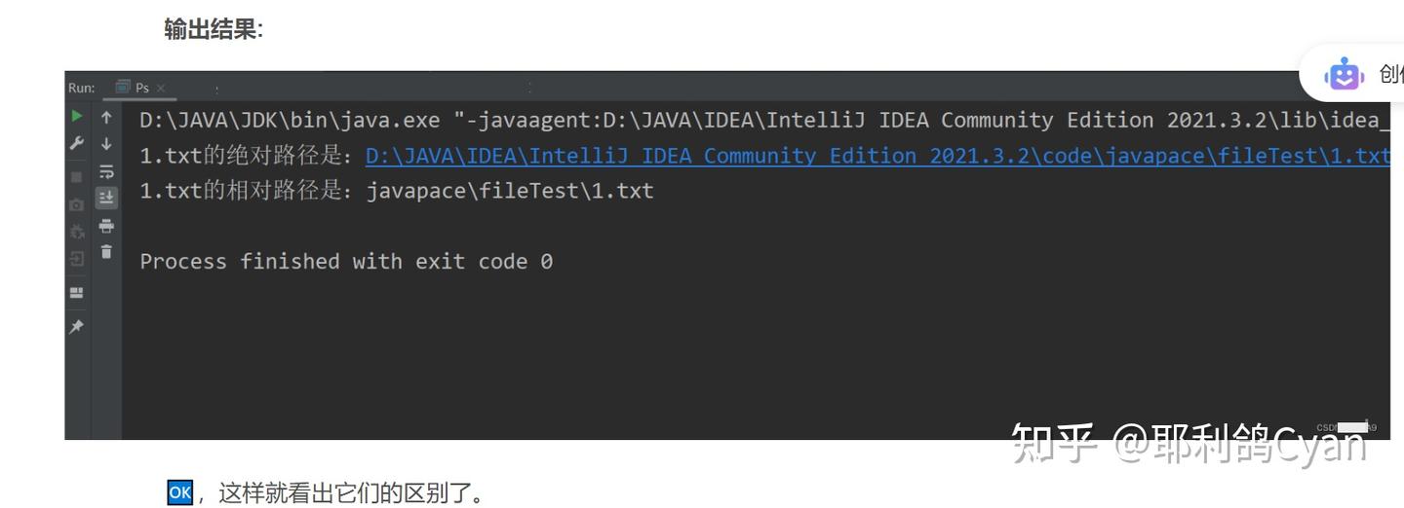The height and width of the screenshot is (508, 1404).
Task: Close the Ps run tab
Action: (161, 88)
